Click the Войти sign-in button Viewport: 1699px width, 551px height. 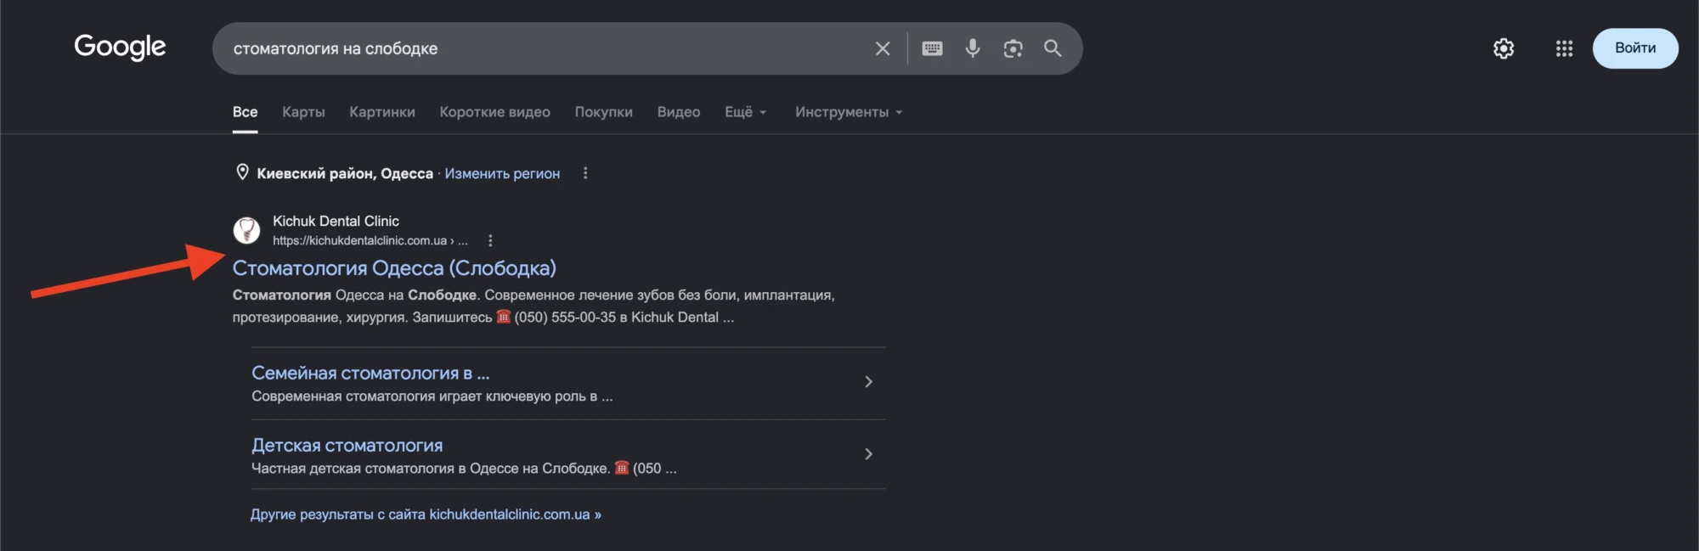click(1635, 48)
